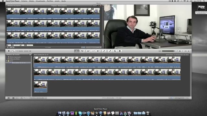Open the titles browser
207x116 pixels.
pyautogui.click(x=183, y=51)
